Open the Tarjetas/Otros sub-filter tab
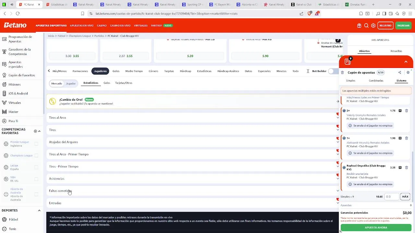 pos(124,83)
